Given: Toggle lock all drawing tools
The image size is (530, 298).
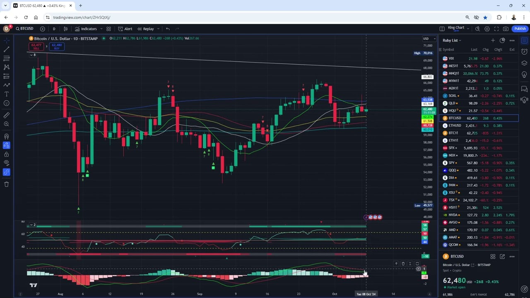Looking at the screenshot, I should (x=7, y=154).
